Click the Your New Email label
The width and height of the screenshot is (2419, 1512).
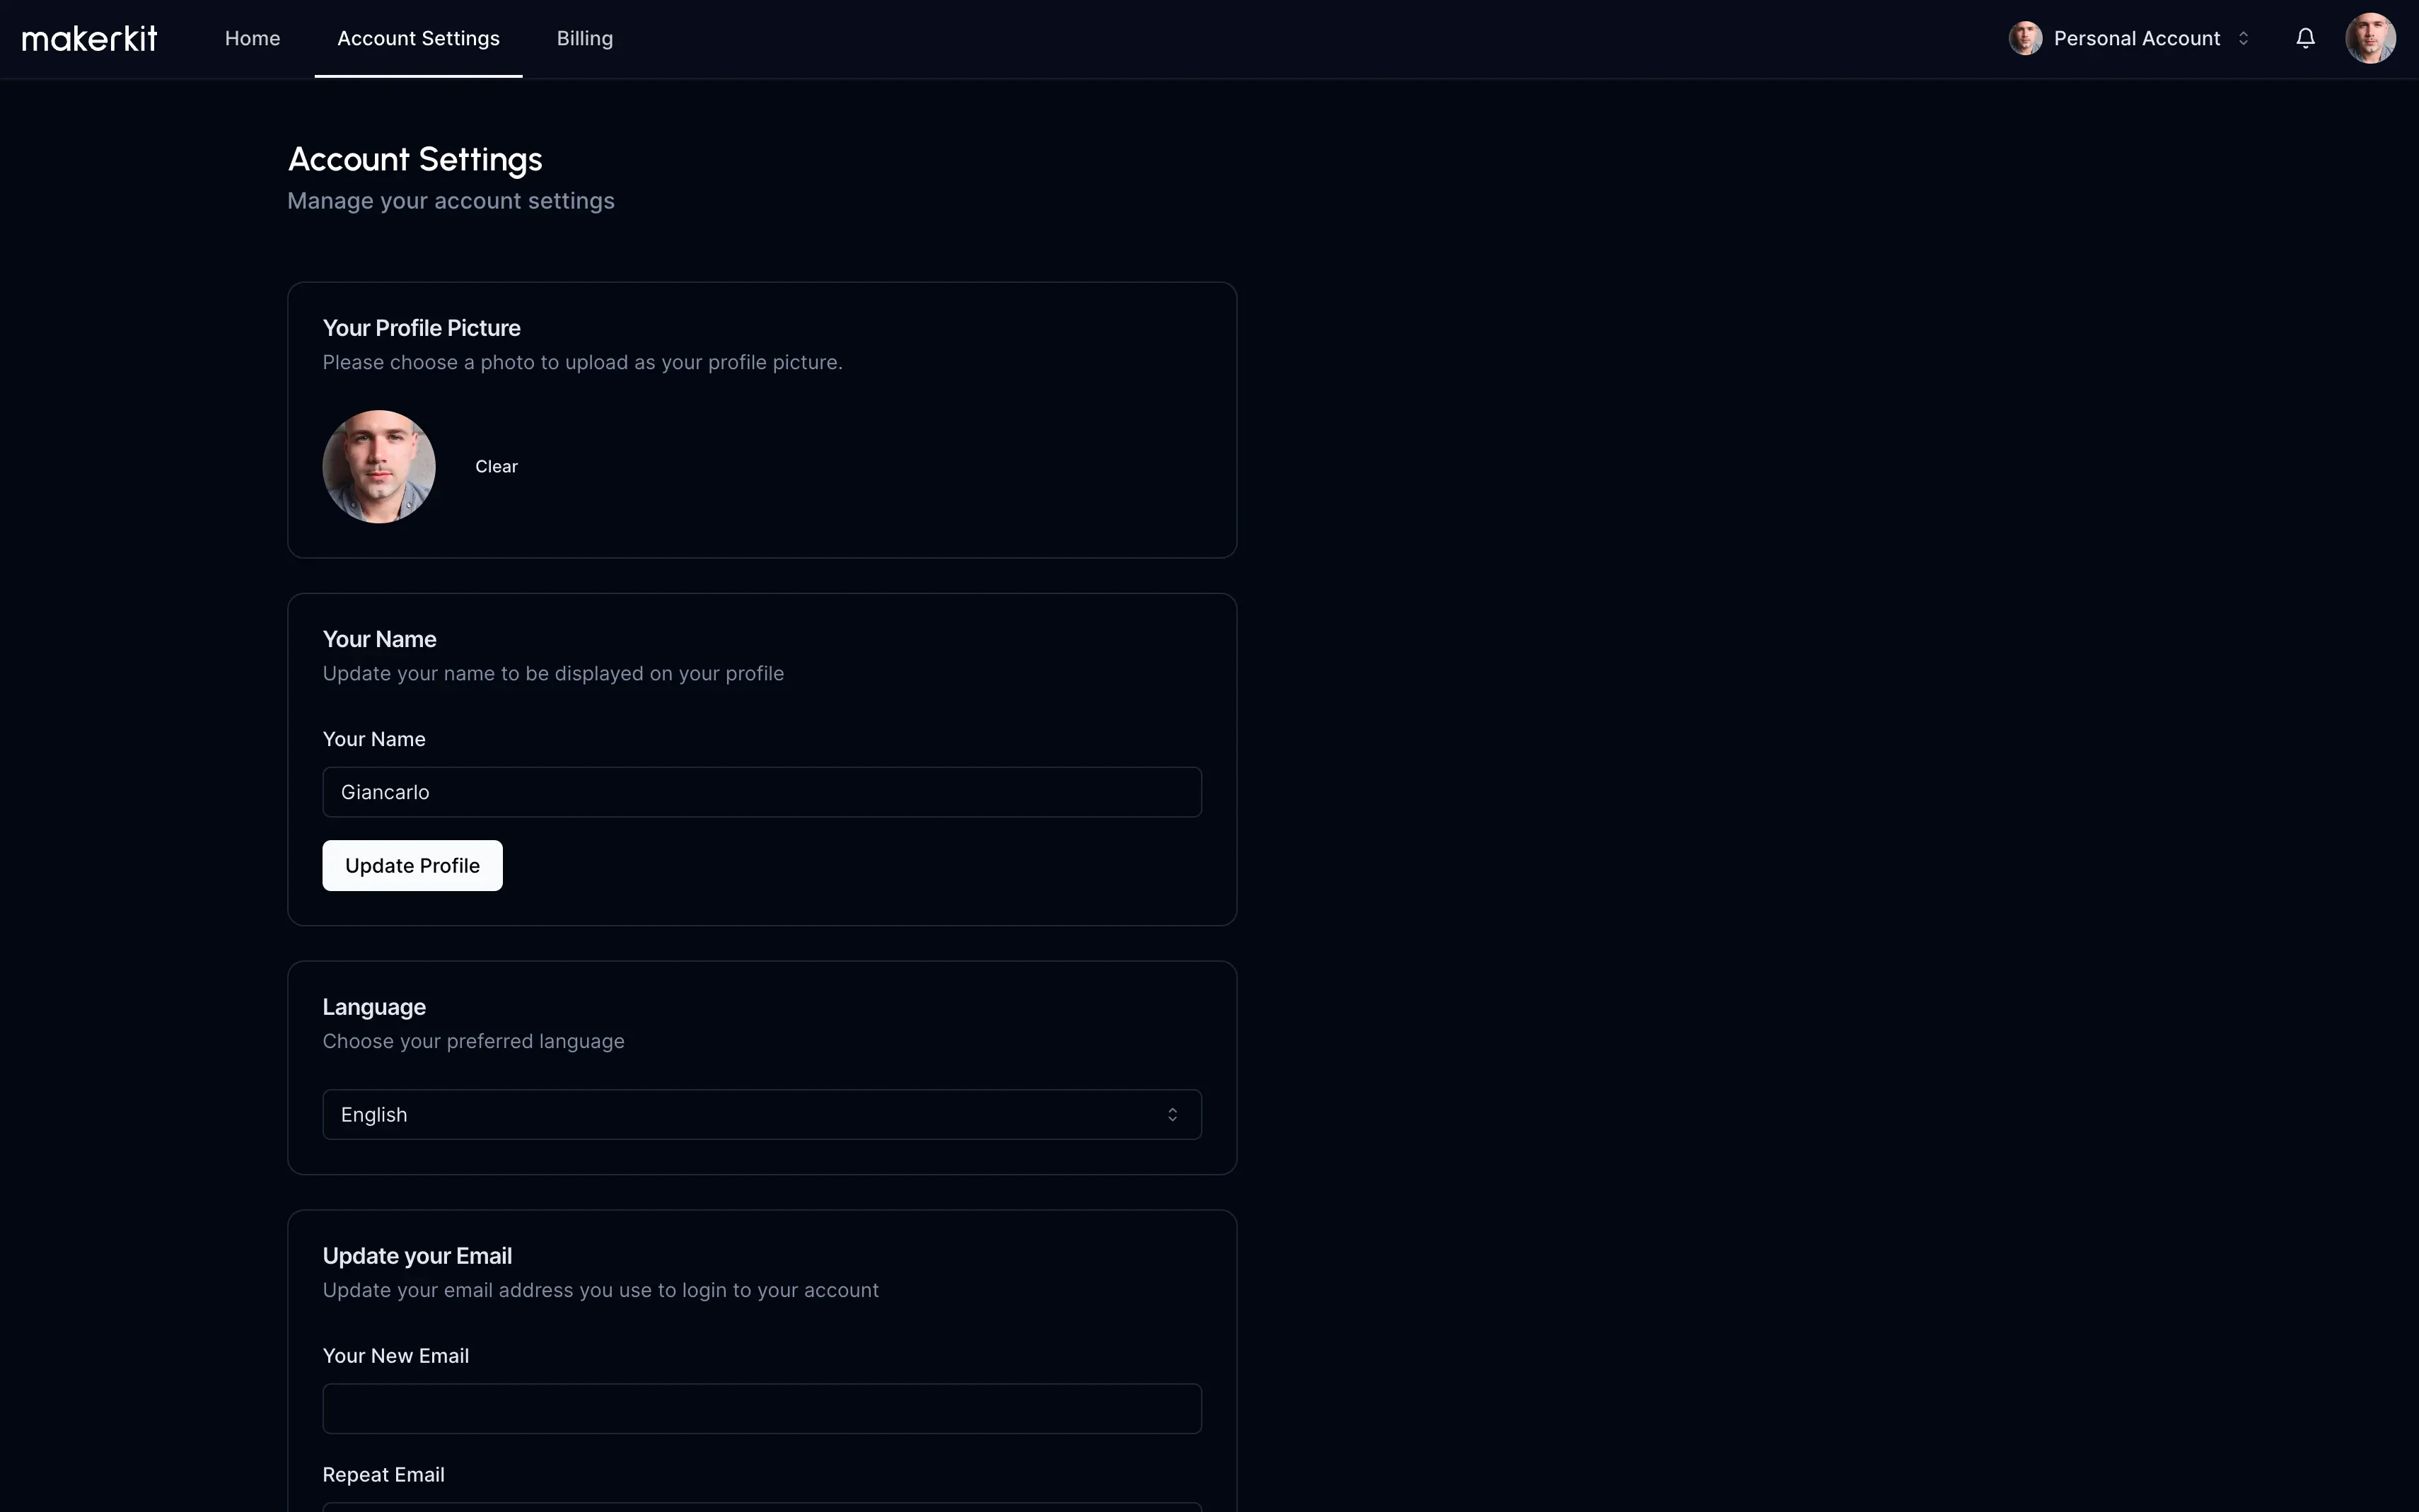[x=395, y=1356]
